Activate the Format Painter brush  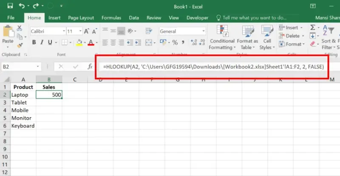pos(20,45)
